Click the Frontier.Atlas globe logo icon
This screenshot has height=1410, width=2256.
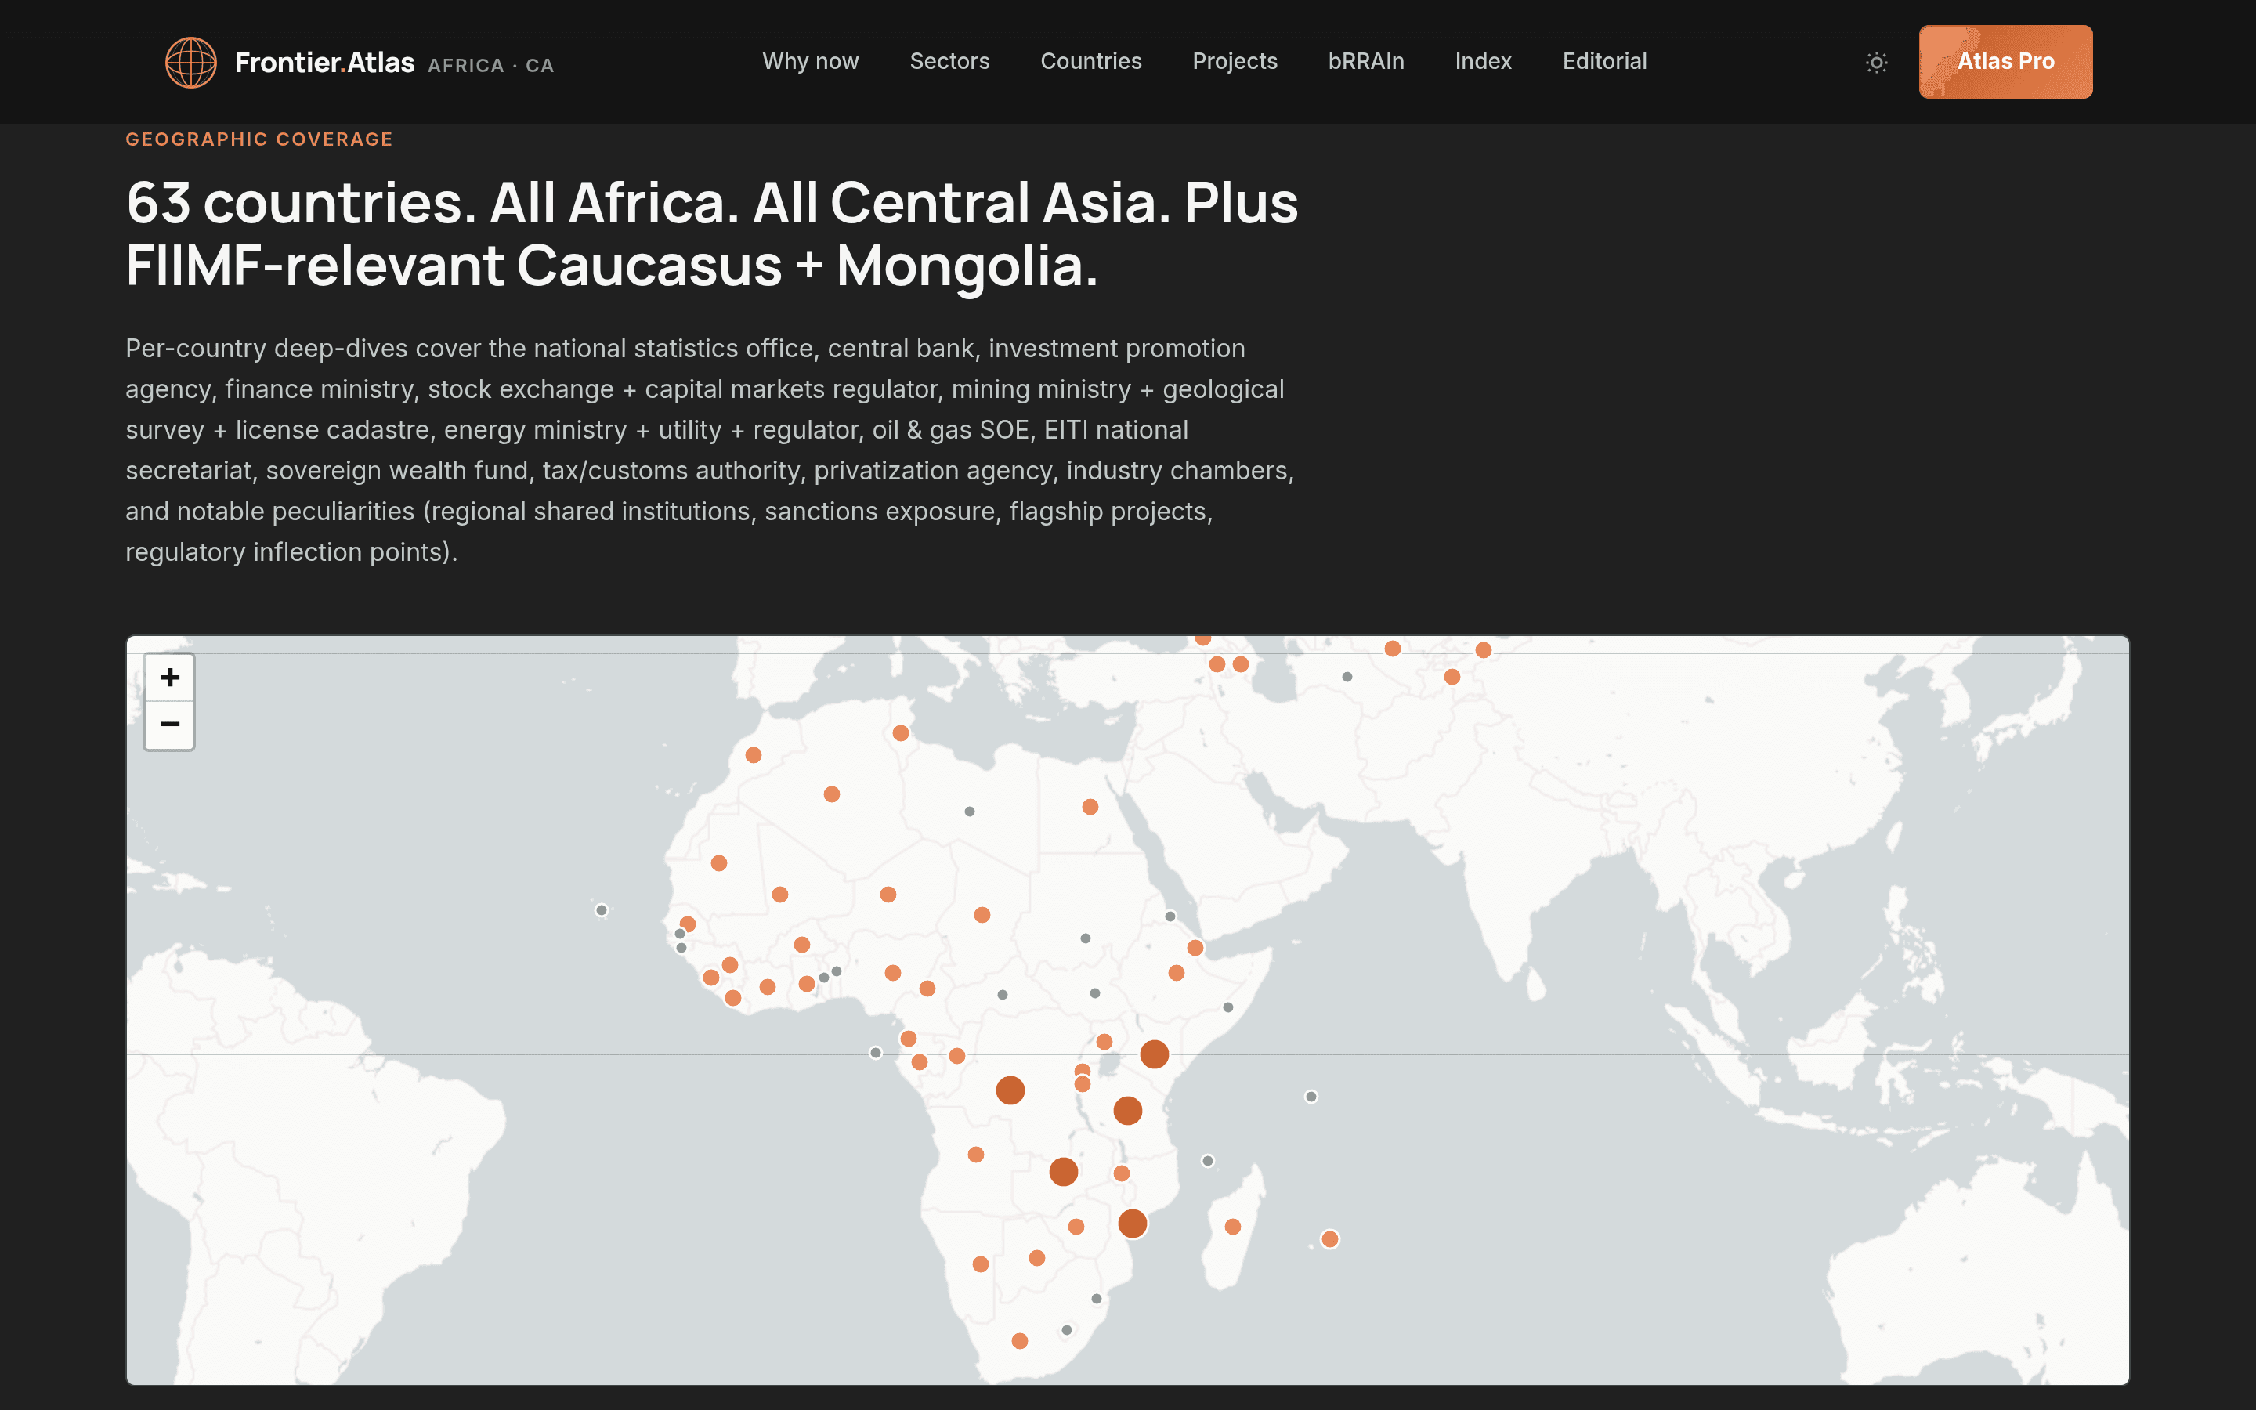[191, 63]
